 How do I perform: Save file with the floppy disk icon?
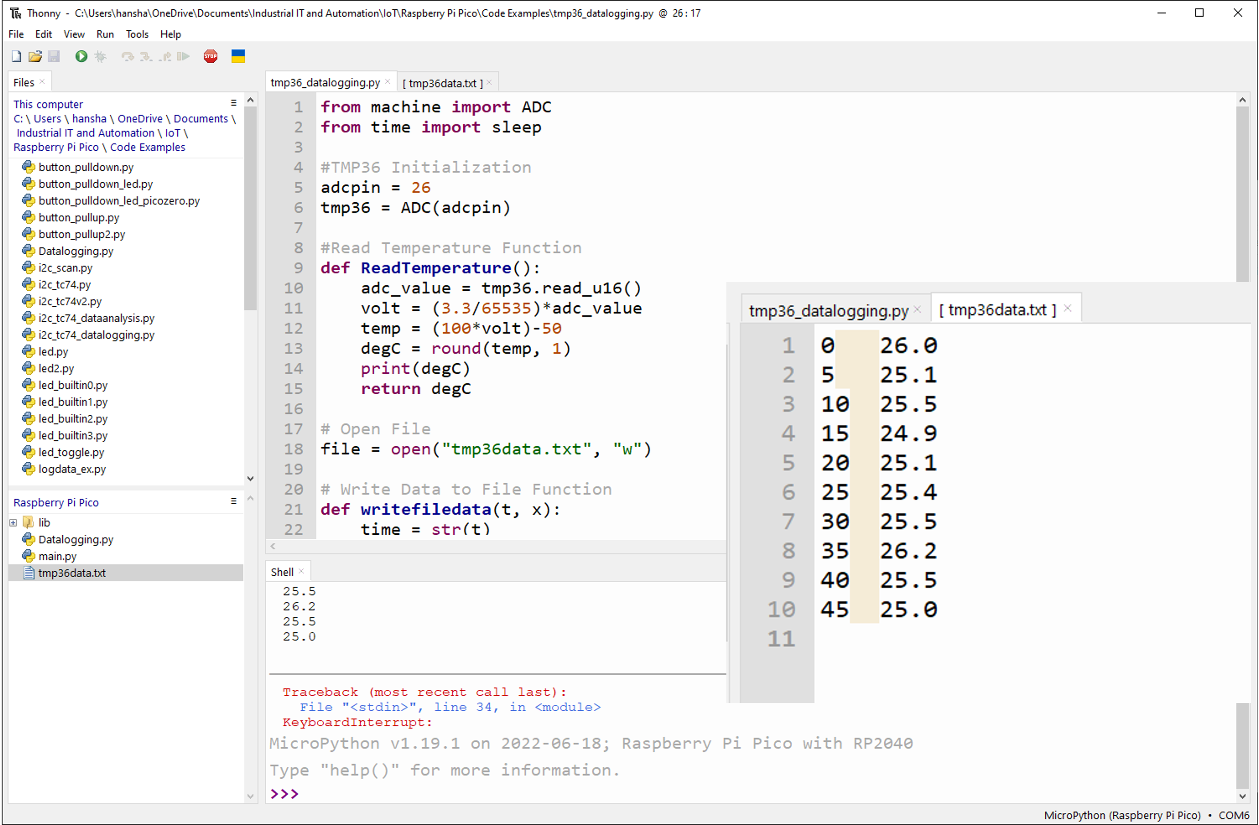[x=54, y=56]
